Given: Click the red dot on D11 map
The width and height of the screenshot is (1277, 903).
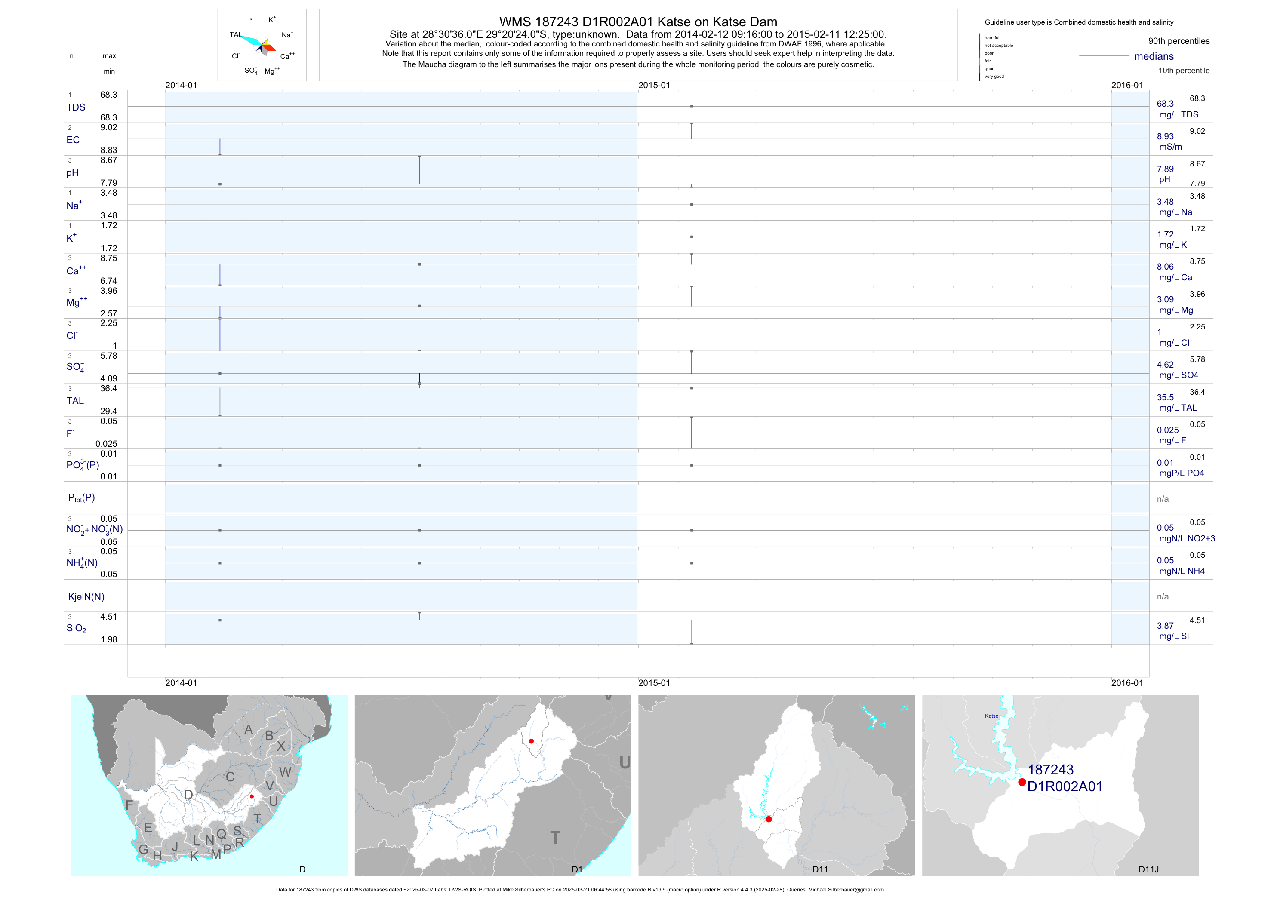Looking at the screenshot, I should (x=769, y=819).
